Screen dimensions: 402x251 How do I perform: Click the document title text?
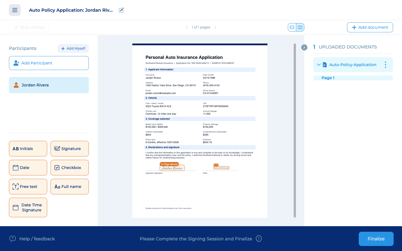click(71, 10)
